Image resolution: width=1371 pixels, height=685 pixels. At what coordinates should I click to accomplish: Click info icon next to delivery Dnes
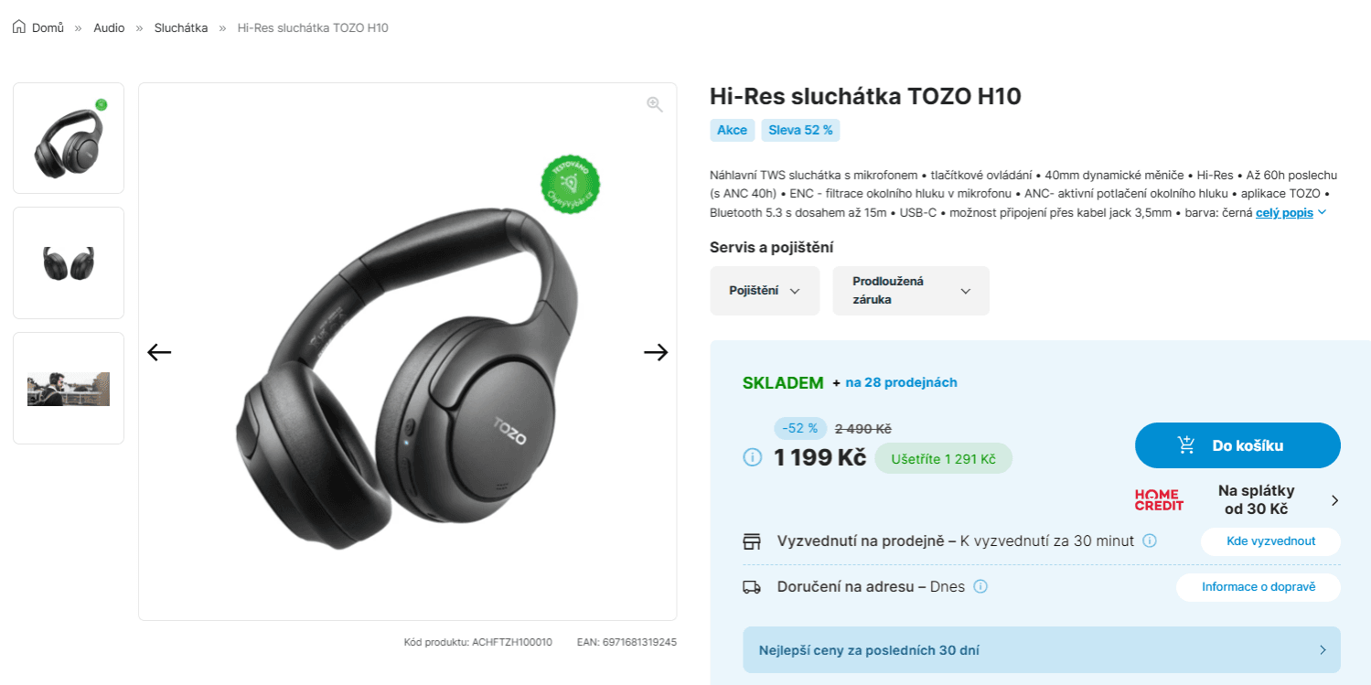(x=980, y=586)
